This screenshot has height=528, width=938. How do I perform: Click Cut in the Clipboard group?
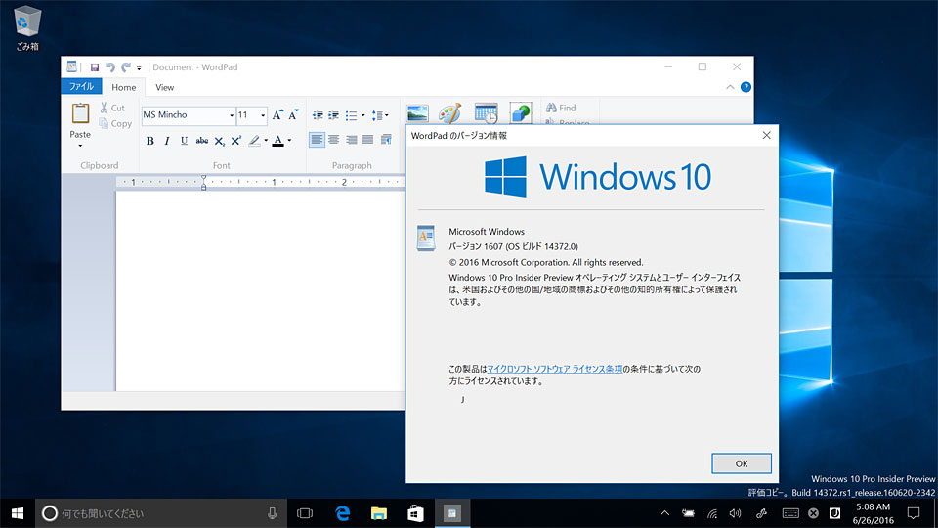[112, 108]
